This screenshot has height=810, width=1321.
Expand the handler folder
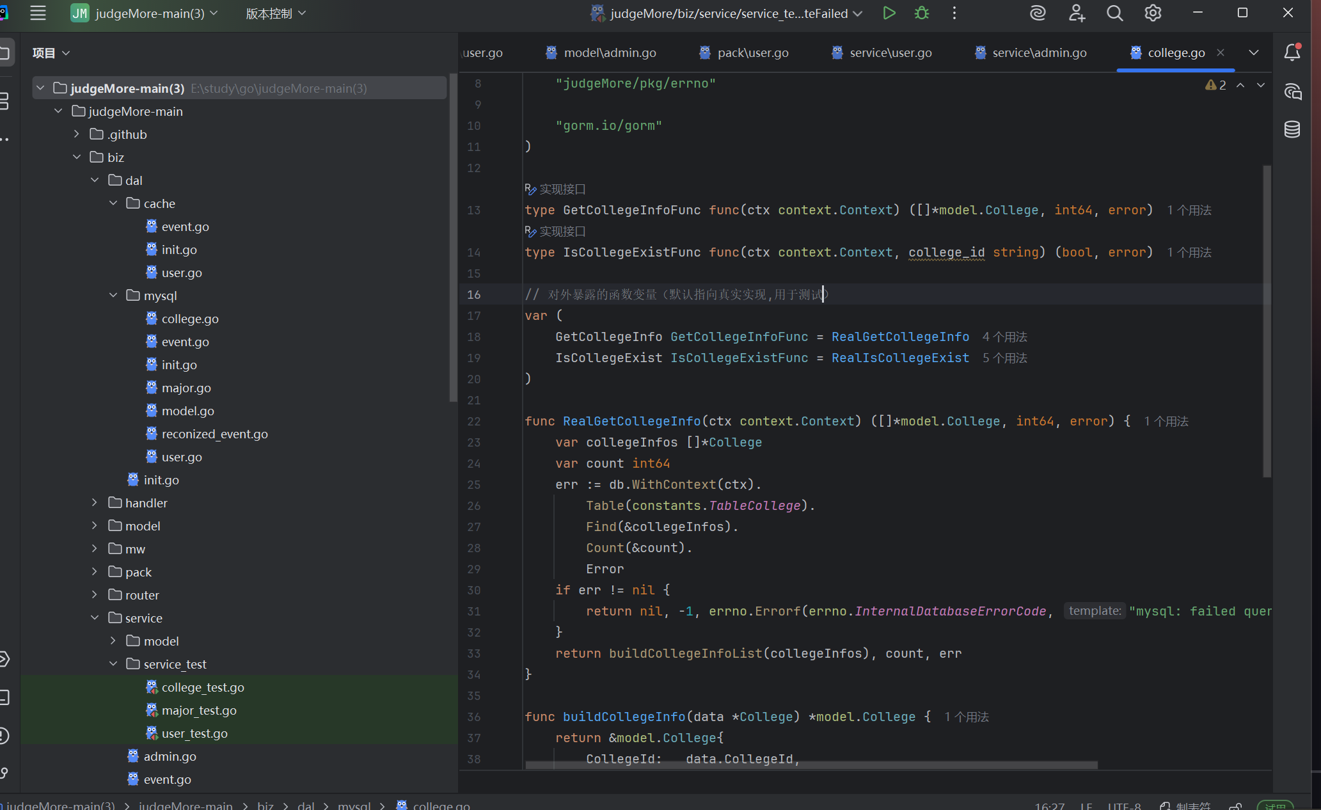[95, 503]
